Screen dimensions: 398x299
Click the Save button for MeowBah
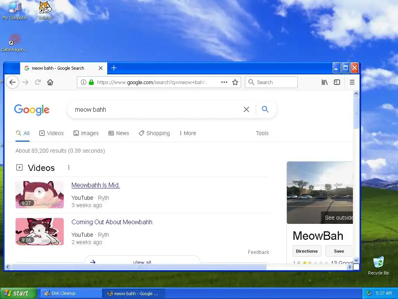click(339, 251)
